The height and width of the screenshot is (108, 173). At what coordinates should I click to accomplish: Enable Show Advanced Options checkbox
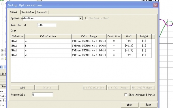pos(126,95)
